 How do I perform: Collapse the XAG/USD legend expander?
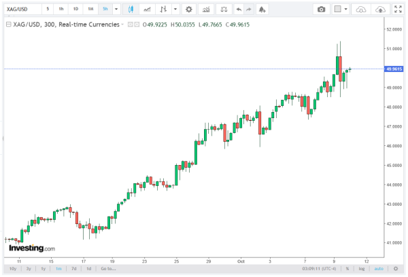tap(7, 24)
